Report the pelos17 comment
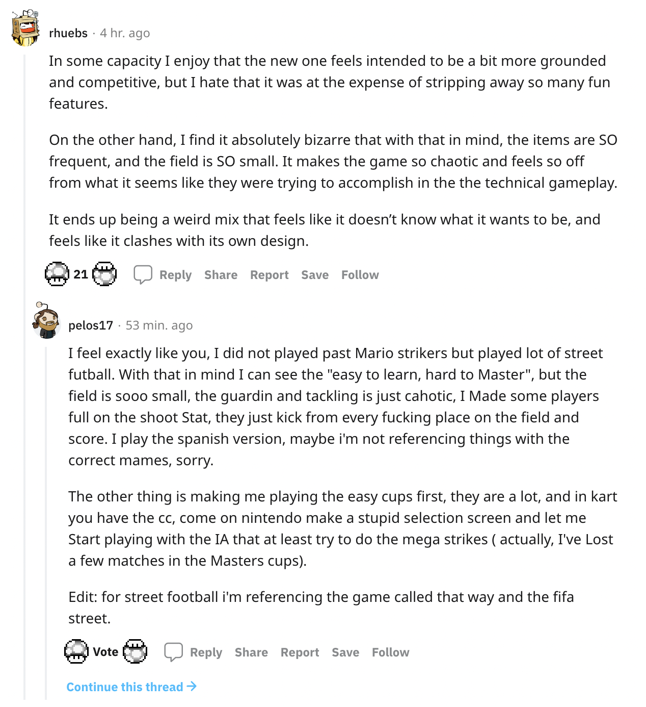 pos(300,652)
